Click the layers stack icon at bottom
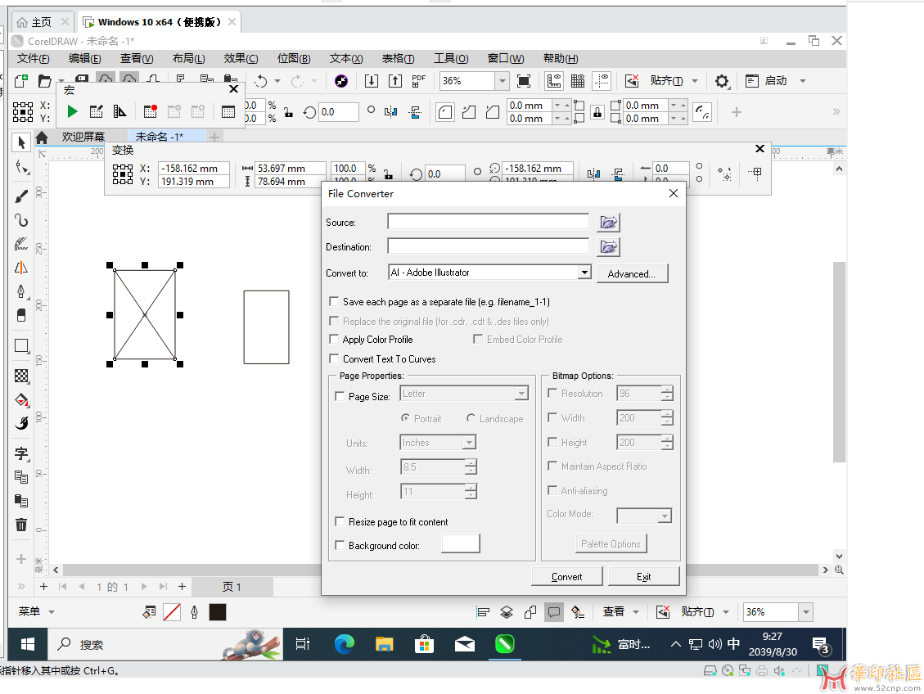The image size is (924, 694). [507, 612]
